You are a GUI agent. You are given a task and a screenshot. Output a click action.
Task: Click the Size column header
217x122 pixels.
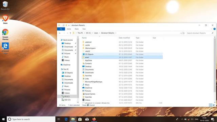(x=157, y=38)
